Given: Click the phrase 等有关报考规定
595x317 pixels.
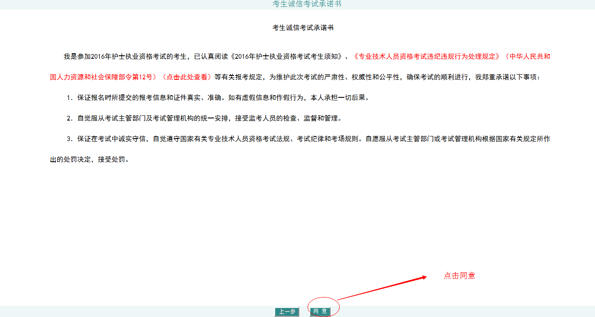Looking at the screenshot, I should 238,77.
